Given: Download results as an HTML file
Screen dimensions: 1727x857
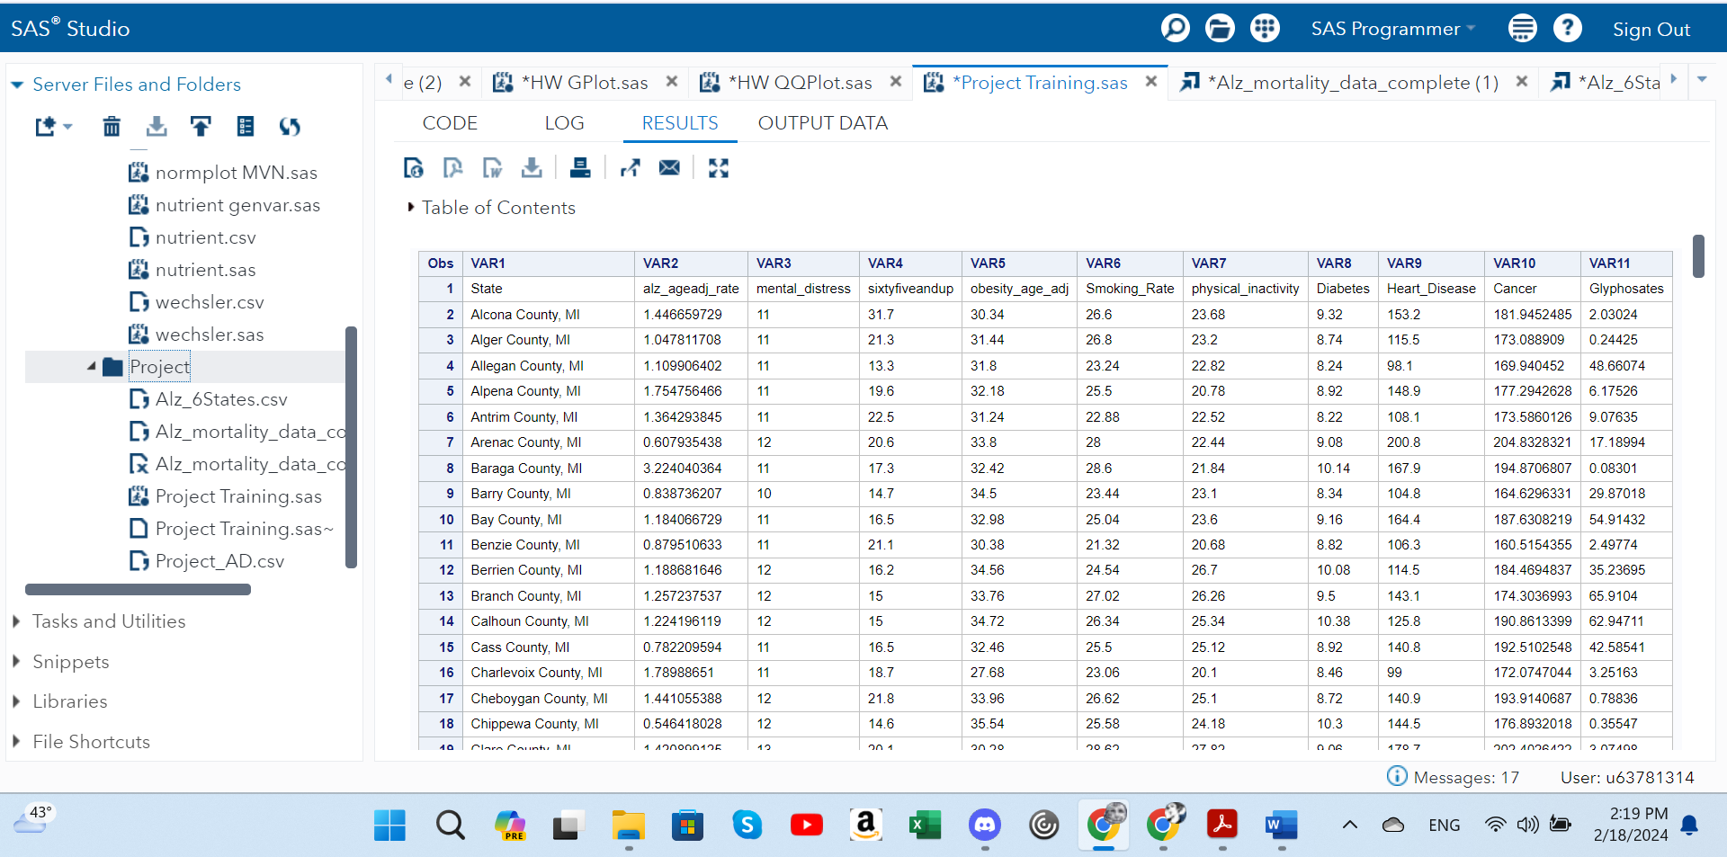Looking at the screenshot, I should tap(413, 168).
